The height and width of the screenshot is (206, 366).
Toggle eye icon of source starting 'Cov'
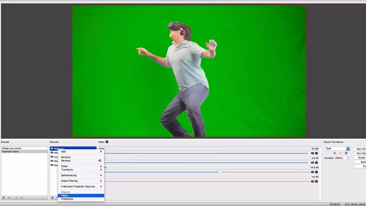(52, 157)
